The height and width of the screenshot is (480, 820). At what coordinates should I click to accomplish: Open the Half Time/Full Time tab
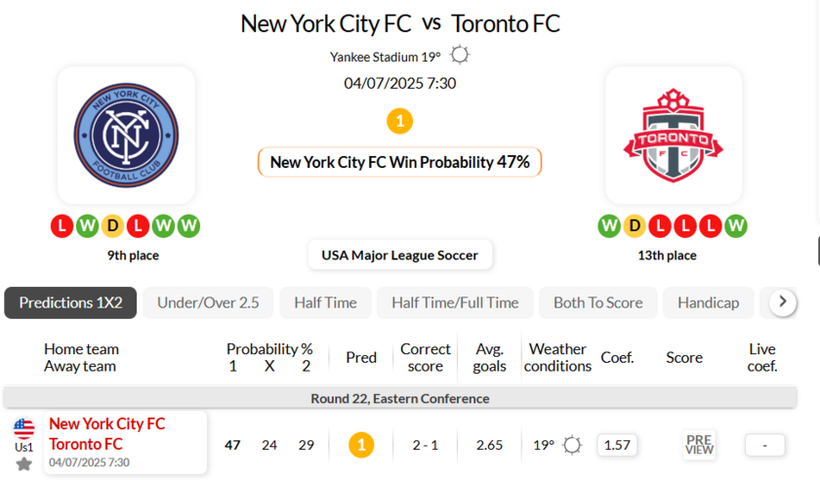pyautogui.click(x=455, y=302)
